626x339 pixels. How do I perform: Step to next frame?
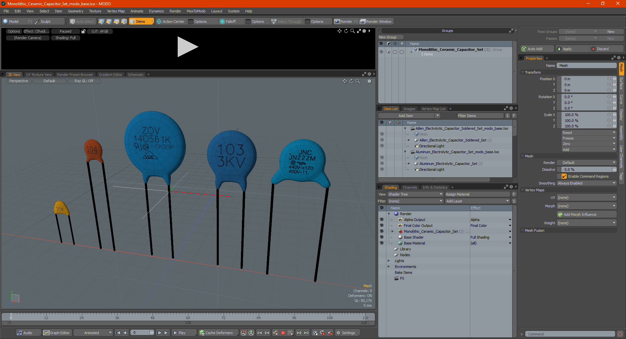[159, 333]
